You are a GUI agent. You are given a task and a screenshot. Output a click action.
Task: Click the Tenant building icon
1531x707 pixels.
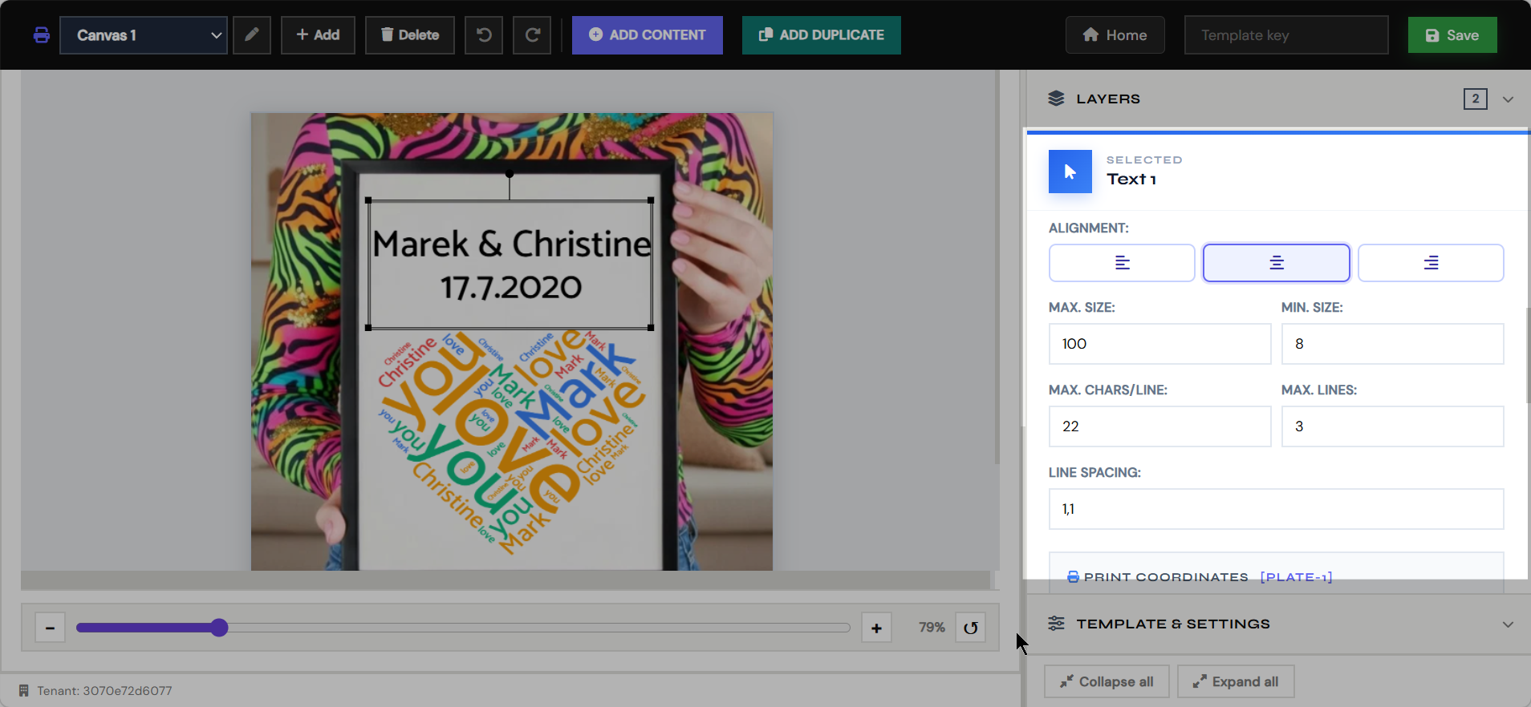coord(24,690)
